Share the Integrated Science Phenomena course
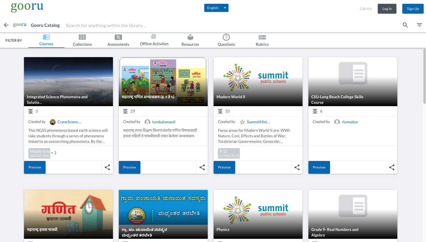The width and height of the screenshot is (426, 242). pos(107,167)
